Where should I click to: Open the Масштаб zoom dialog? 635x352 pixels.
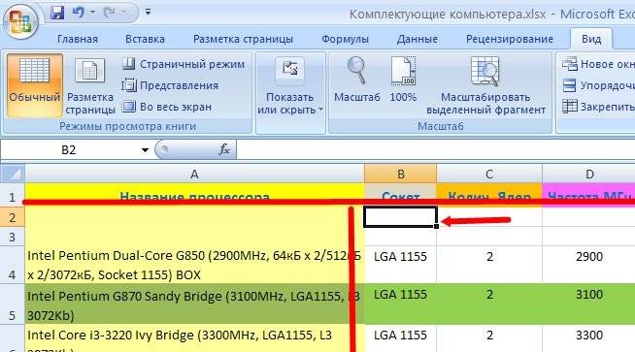tap(356, 80)
